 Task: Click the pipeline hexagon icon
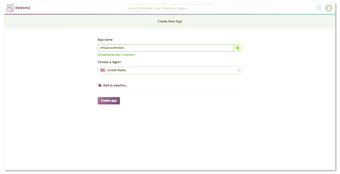tap(99, 85)
